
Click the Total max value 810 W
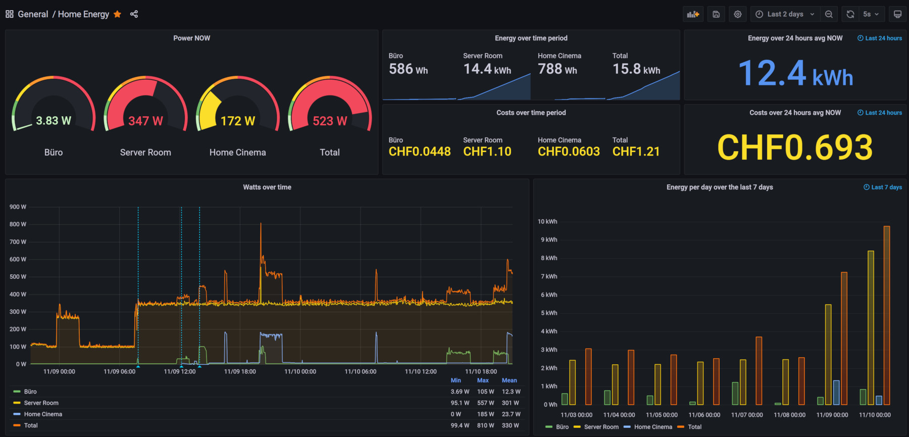486,425
